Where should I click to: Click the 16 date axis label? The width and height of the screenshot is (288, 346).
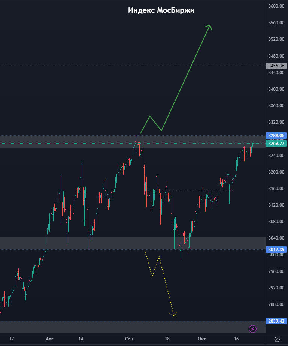[x=236, y=339]
